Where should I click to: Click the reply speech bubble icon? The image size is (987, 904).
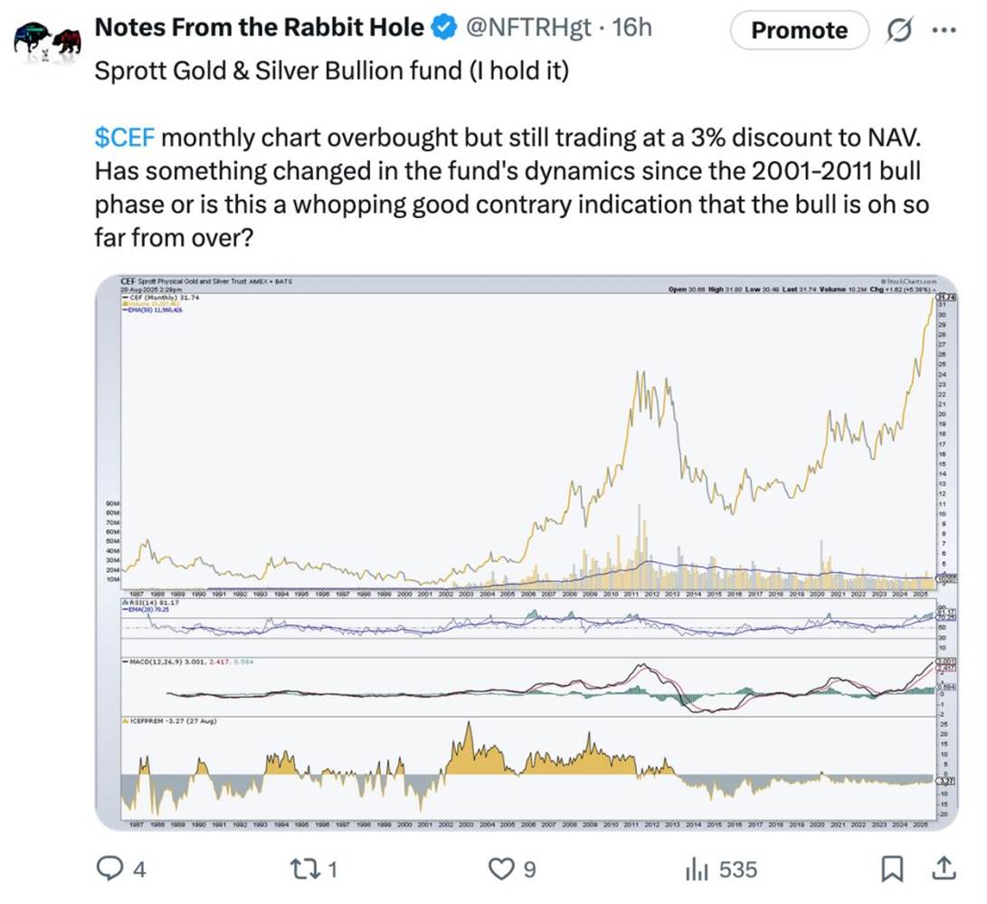109,870
